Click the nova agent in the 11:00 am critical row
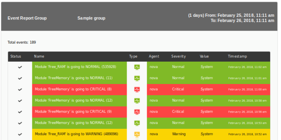This screenshot has width=281, height=140. pyautogui.click(x=154, y=89)
